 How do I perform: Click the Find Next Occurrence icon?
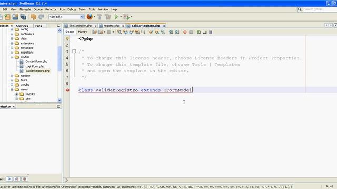click(x=131, y=32)
